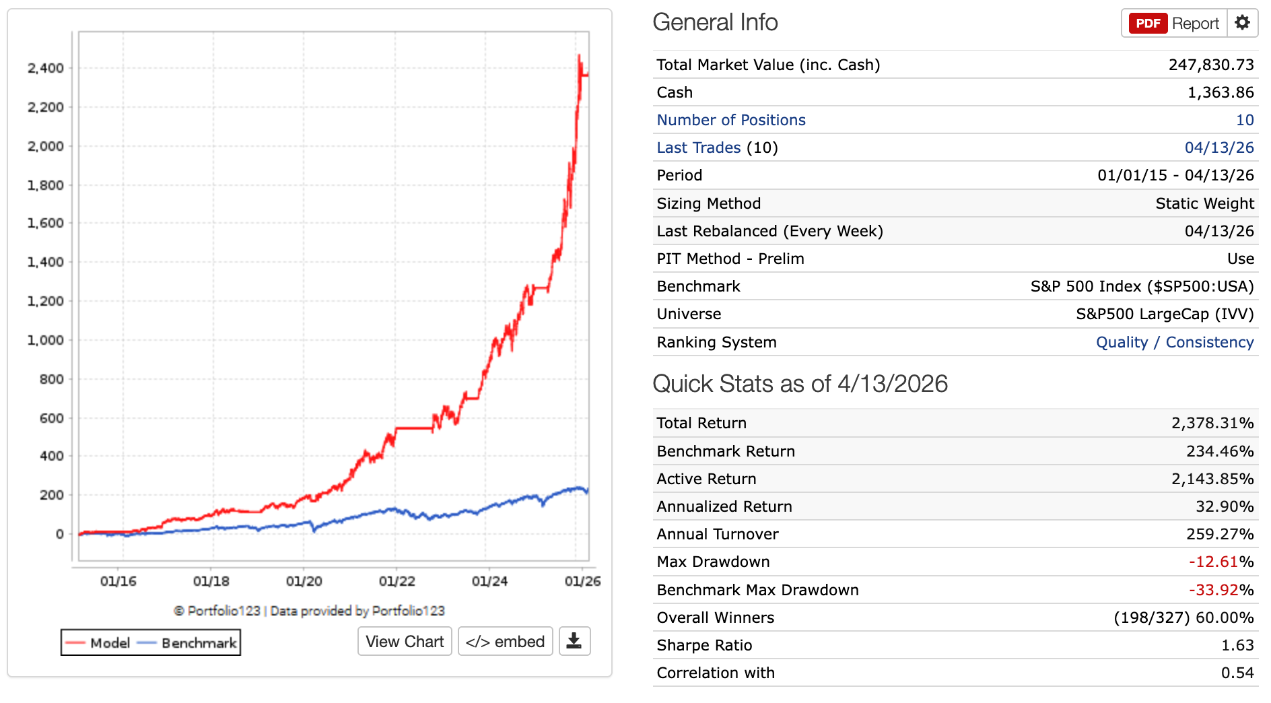Click the red PDF badge icon
The width and height of the screenshot is (1271, 703).
pos(1148,24)
